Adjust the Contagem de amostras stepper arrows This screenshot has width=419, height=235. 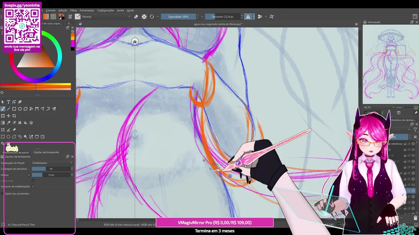pos(72,169)
